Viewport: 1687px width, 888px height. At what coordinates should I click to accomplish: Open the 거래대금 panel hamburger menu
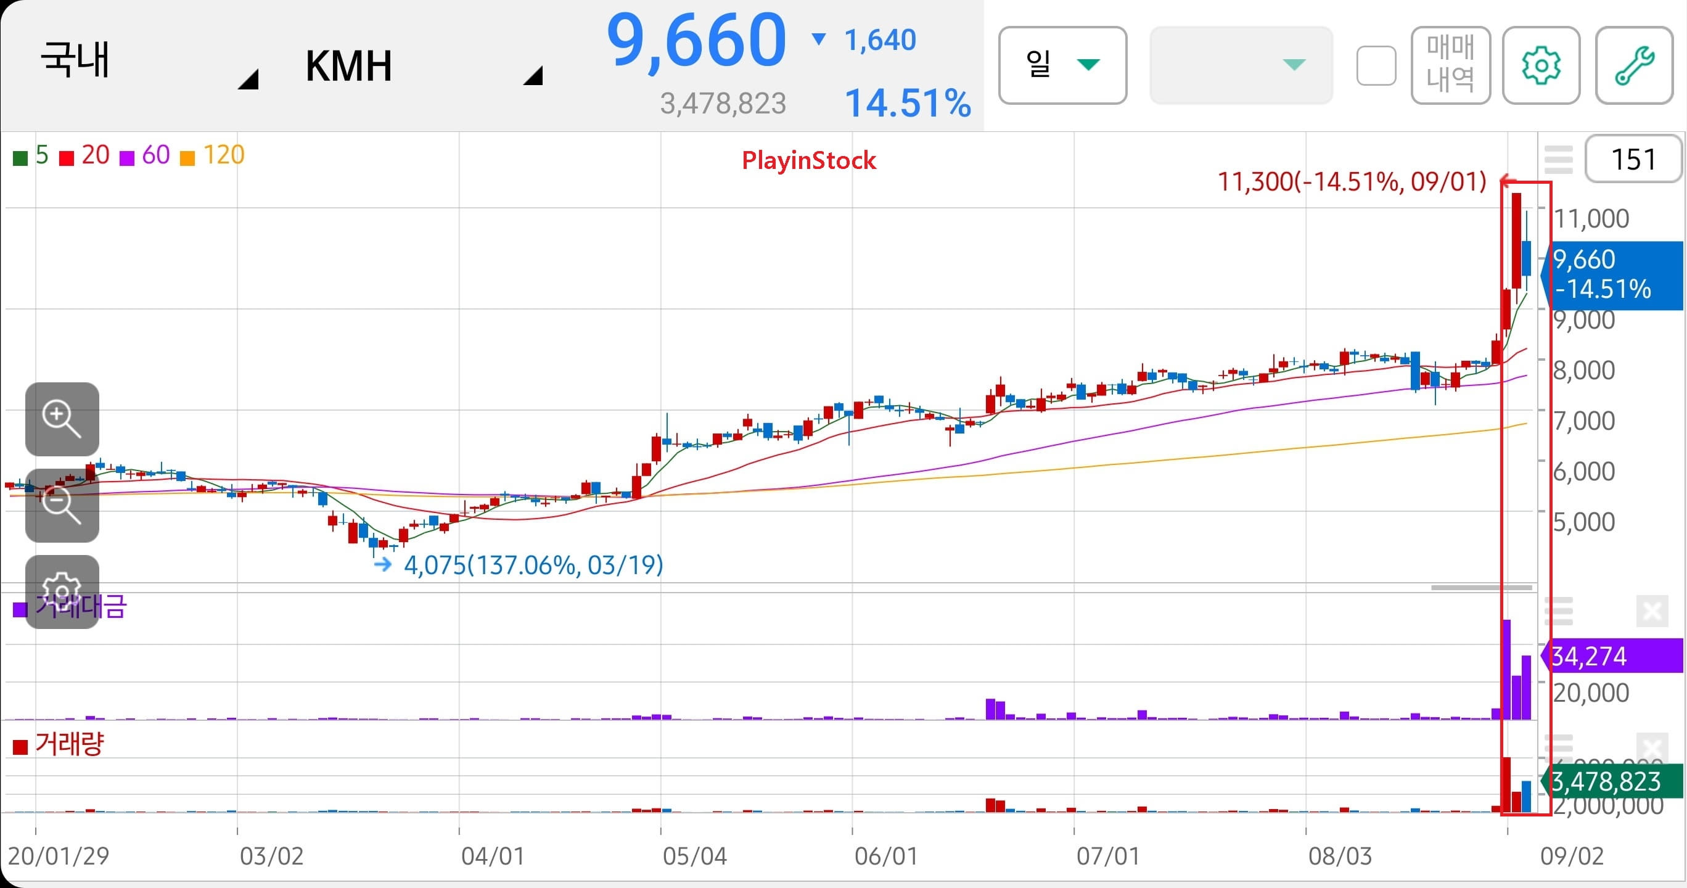point(1559,612)
